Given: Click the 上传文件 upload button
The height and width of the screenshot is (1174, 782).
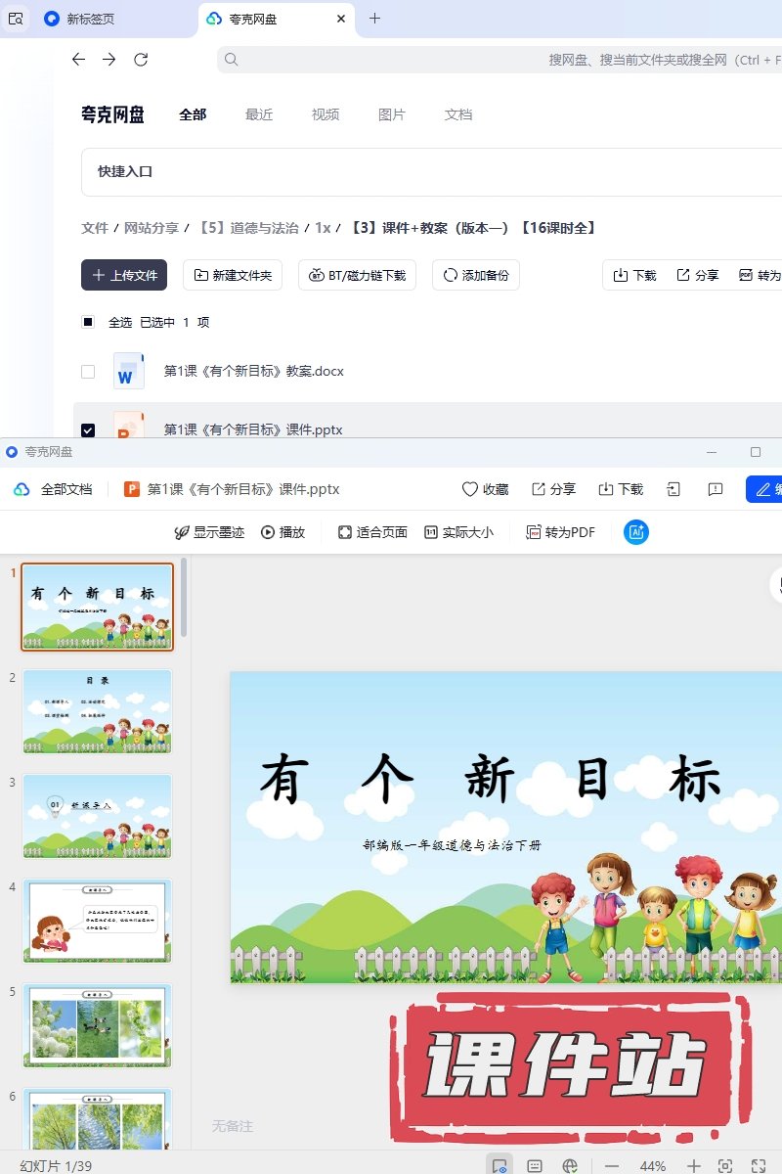Looking at the screenshot, I should pyautogui.click(x=124, y=275).
